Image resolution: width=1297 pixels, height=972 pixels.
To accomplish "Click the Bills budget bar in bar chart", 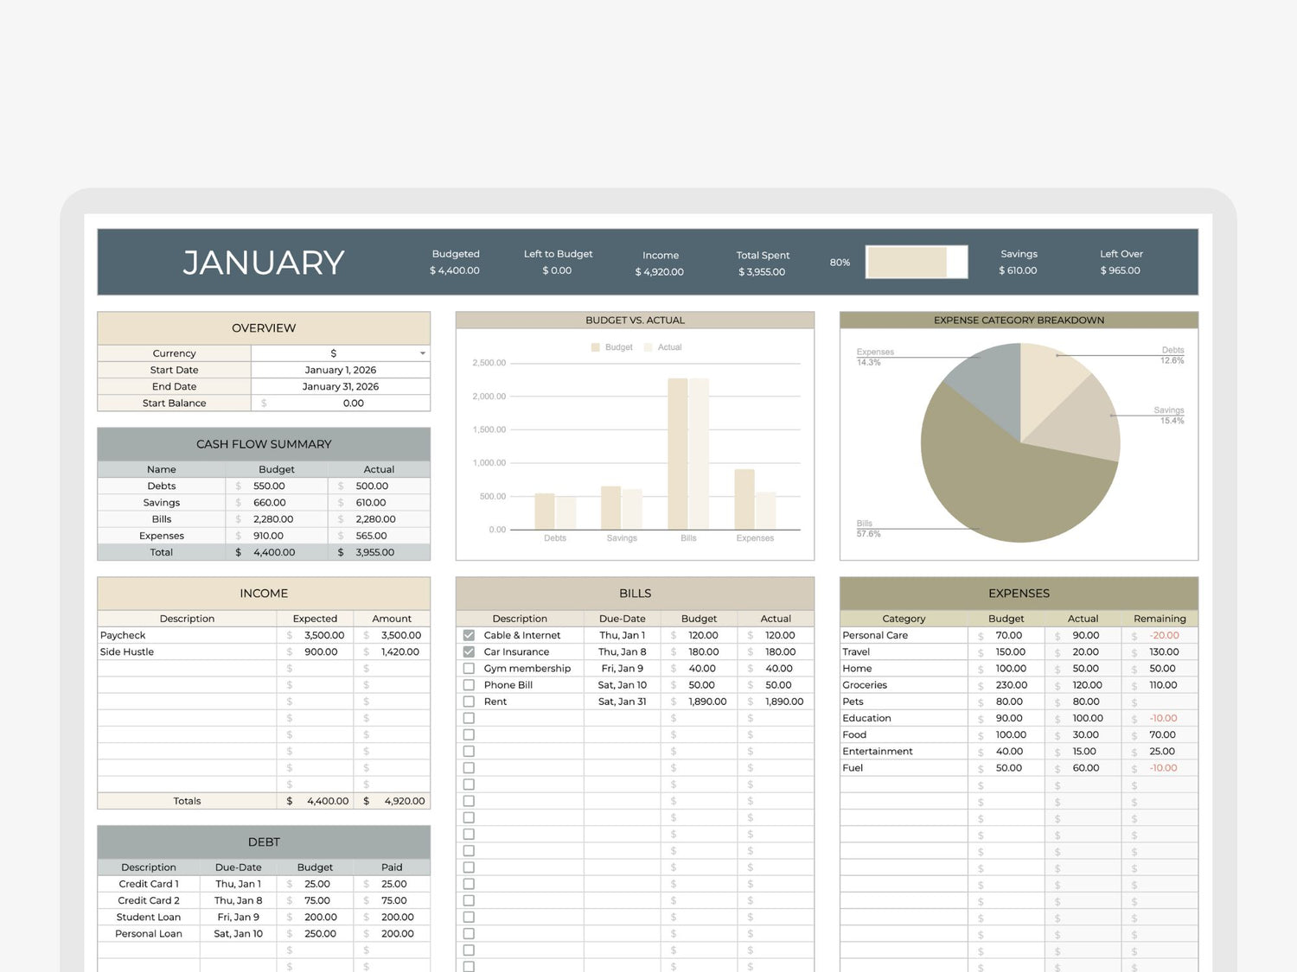I will point(677,454).
